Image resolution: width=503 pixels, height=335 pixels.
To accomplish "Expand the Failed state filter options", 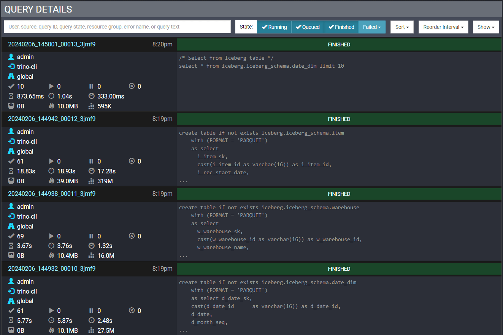I will [372, 27].
